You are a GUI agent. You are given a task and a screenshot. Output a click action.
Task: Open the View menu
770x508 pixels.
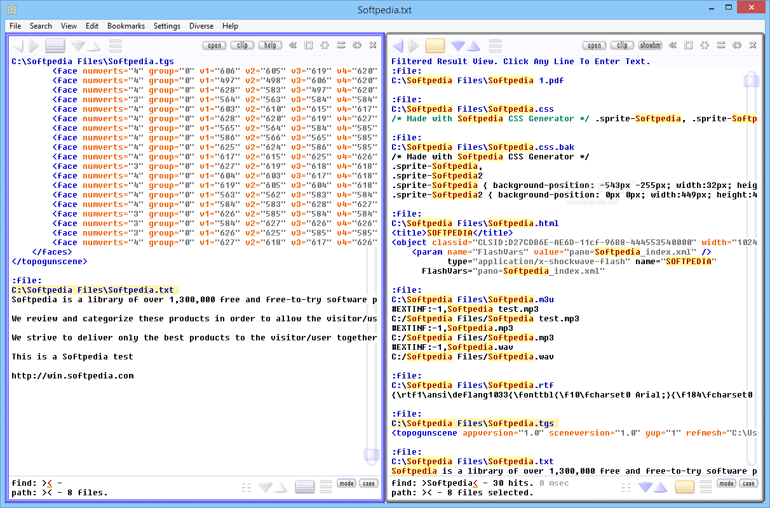(69, 26)
